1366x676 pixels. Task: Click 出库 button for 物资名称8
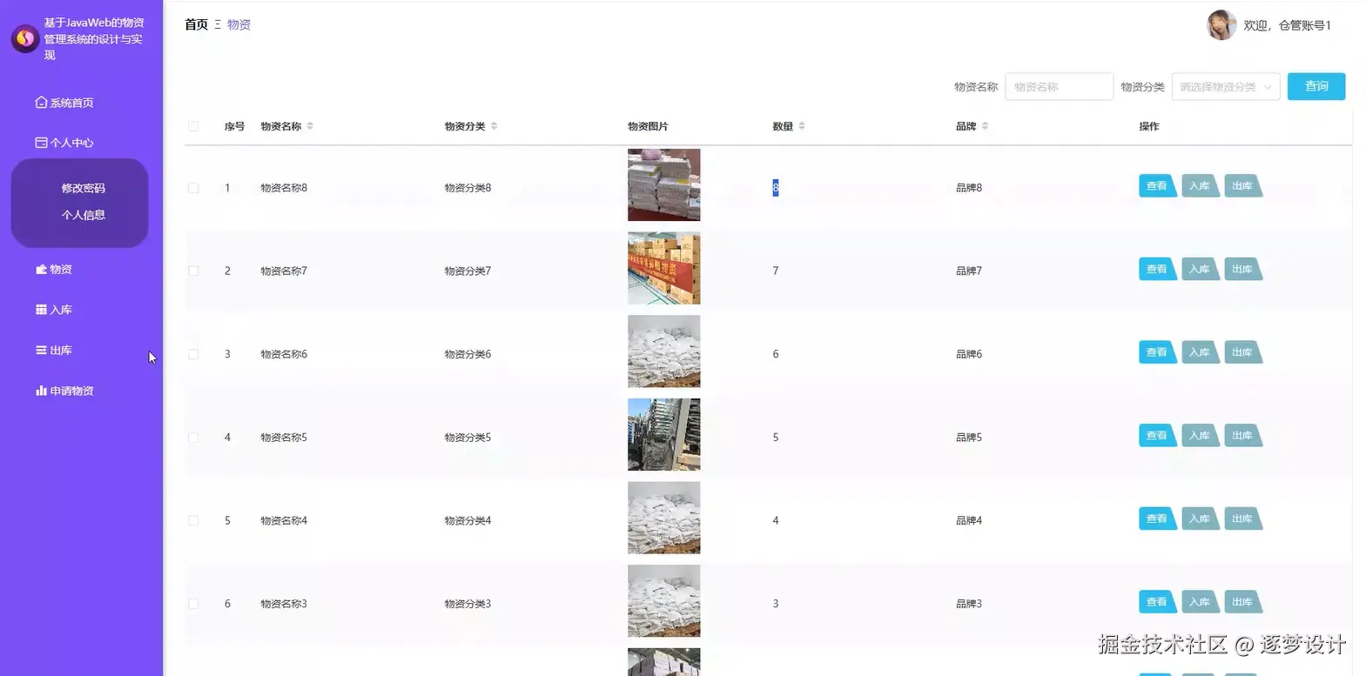(1242, 186)
